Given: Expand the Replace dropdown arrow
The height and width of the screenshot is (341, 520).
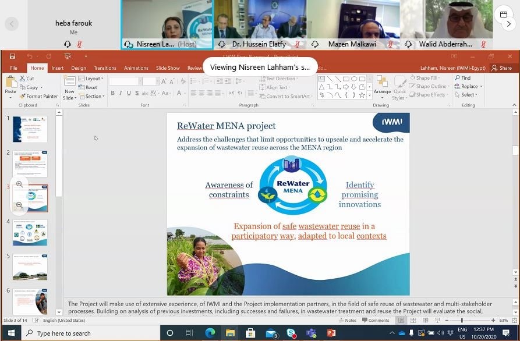Looking at the screenshot, I should (x=481, y=87).
